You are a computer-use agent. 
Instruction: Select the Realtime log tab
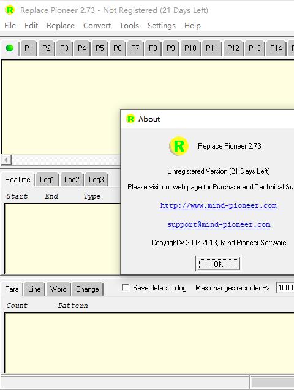[18, 180]
